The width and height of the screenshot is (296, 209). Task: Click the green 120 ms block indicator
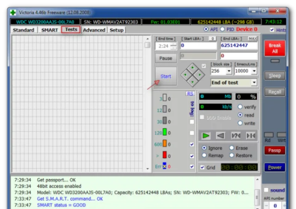coord(165,132)
